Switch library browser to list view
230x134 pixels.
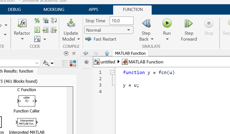click(x=65, y=63)
